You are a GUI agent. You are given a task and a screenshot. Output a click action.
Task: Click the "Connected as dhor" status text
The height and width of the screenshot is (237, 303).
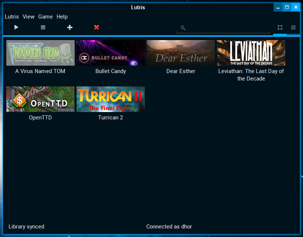(x=169, y=227)
